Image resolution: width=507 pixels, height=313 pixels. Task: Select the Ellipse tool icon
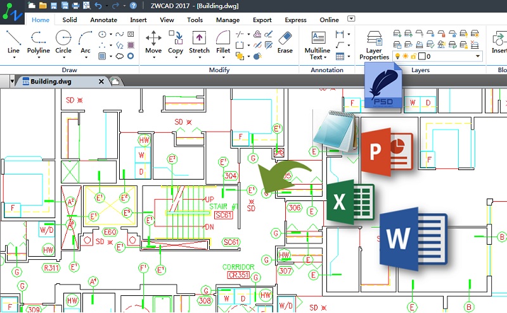coord(102,34)
